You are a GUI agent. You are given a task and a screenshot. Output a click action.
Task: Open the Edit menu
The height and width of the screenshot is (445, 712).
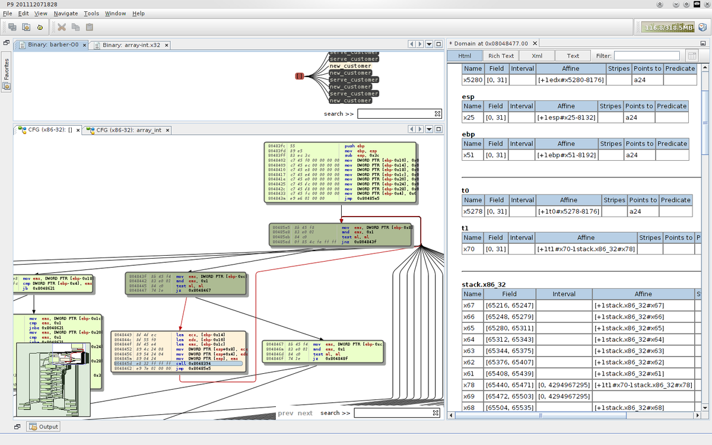23,13
